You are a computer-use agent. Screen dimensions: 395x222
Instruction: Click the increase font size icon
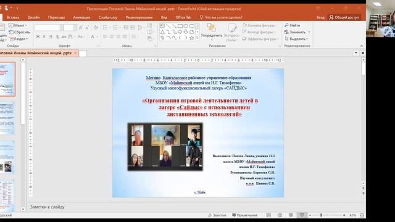click(81, 27)
